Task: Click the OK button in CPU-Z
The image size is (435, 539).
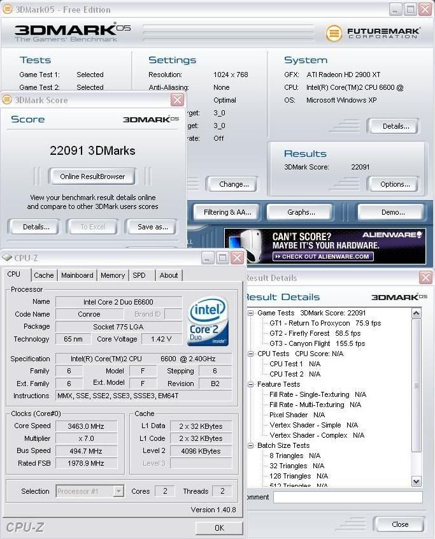Action: click(x=219, y=528)
